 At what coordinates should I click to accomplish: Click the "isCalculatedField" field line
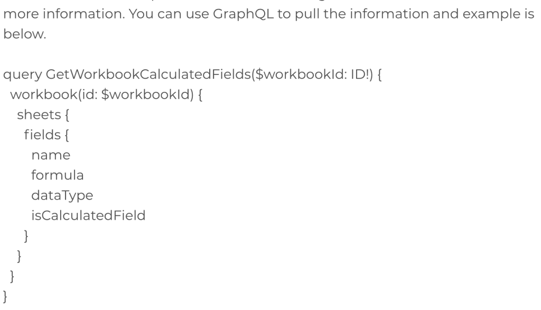tap(88, 215)
